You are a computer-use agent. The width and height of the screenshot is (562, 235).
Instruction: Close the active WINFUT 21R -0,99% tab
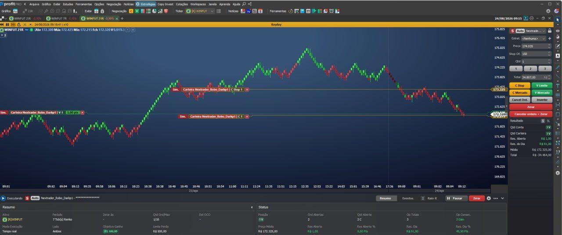click(117, 18)
